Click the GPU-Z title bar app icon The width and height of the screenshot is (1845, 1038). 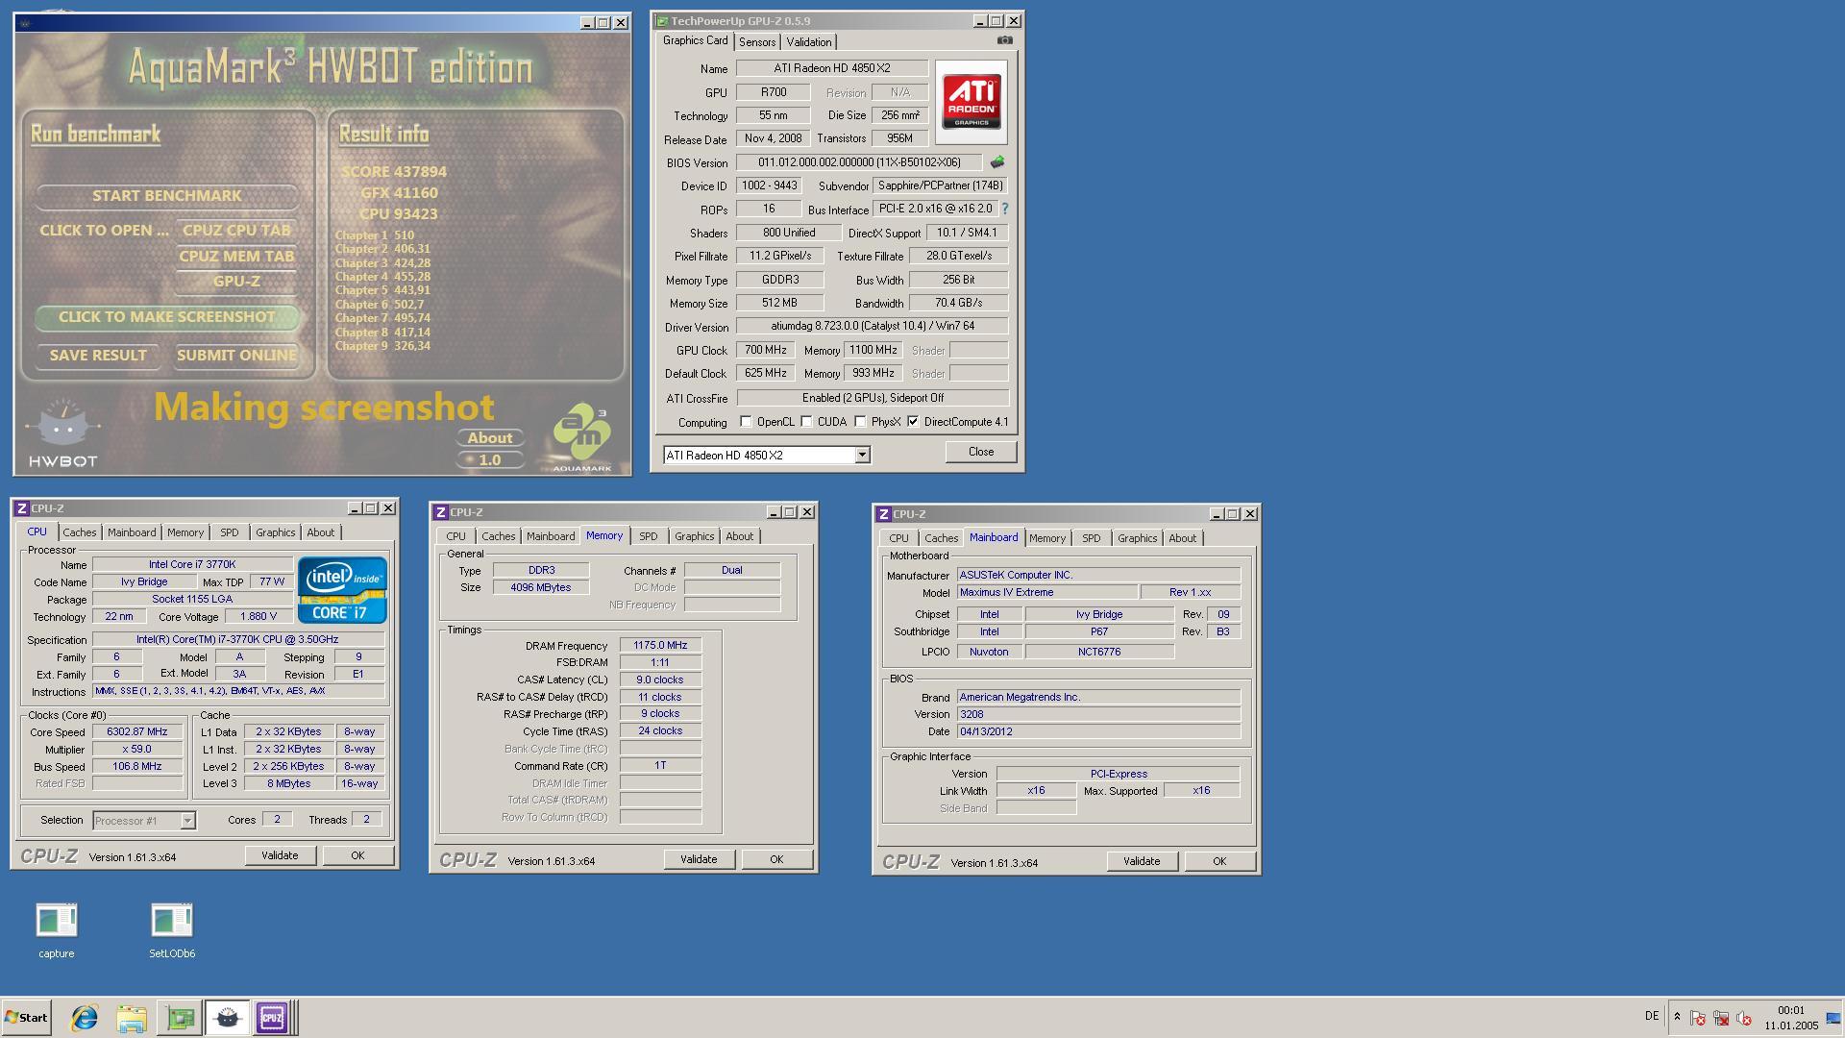[x=662, y=21]
